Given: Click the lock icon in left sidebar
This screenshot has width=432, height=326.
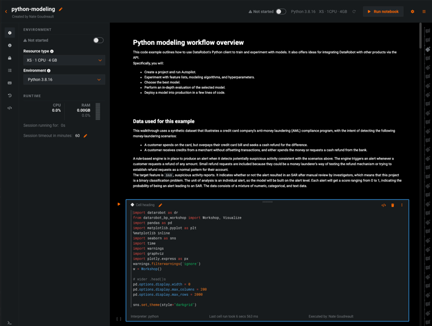Looking at the screenshot, I should pyautogui.click(x=10, y=58).
